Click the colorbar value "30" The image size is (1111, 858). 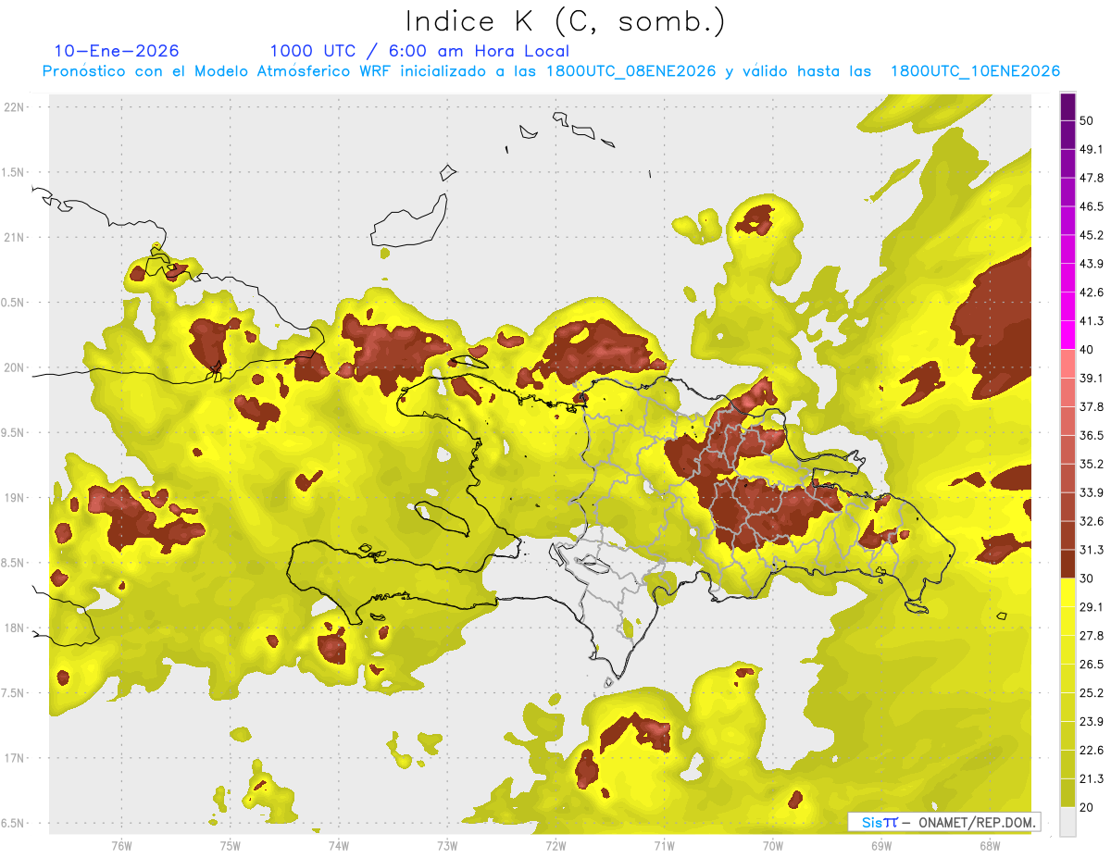(1087, 578)
